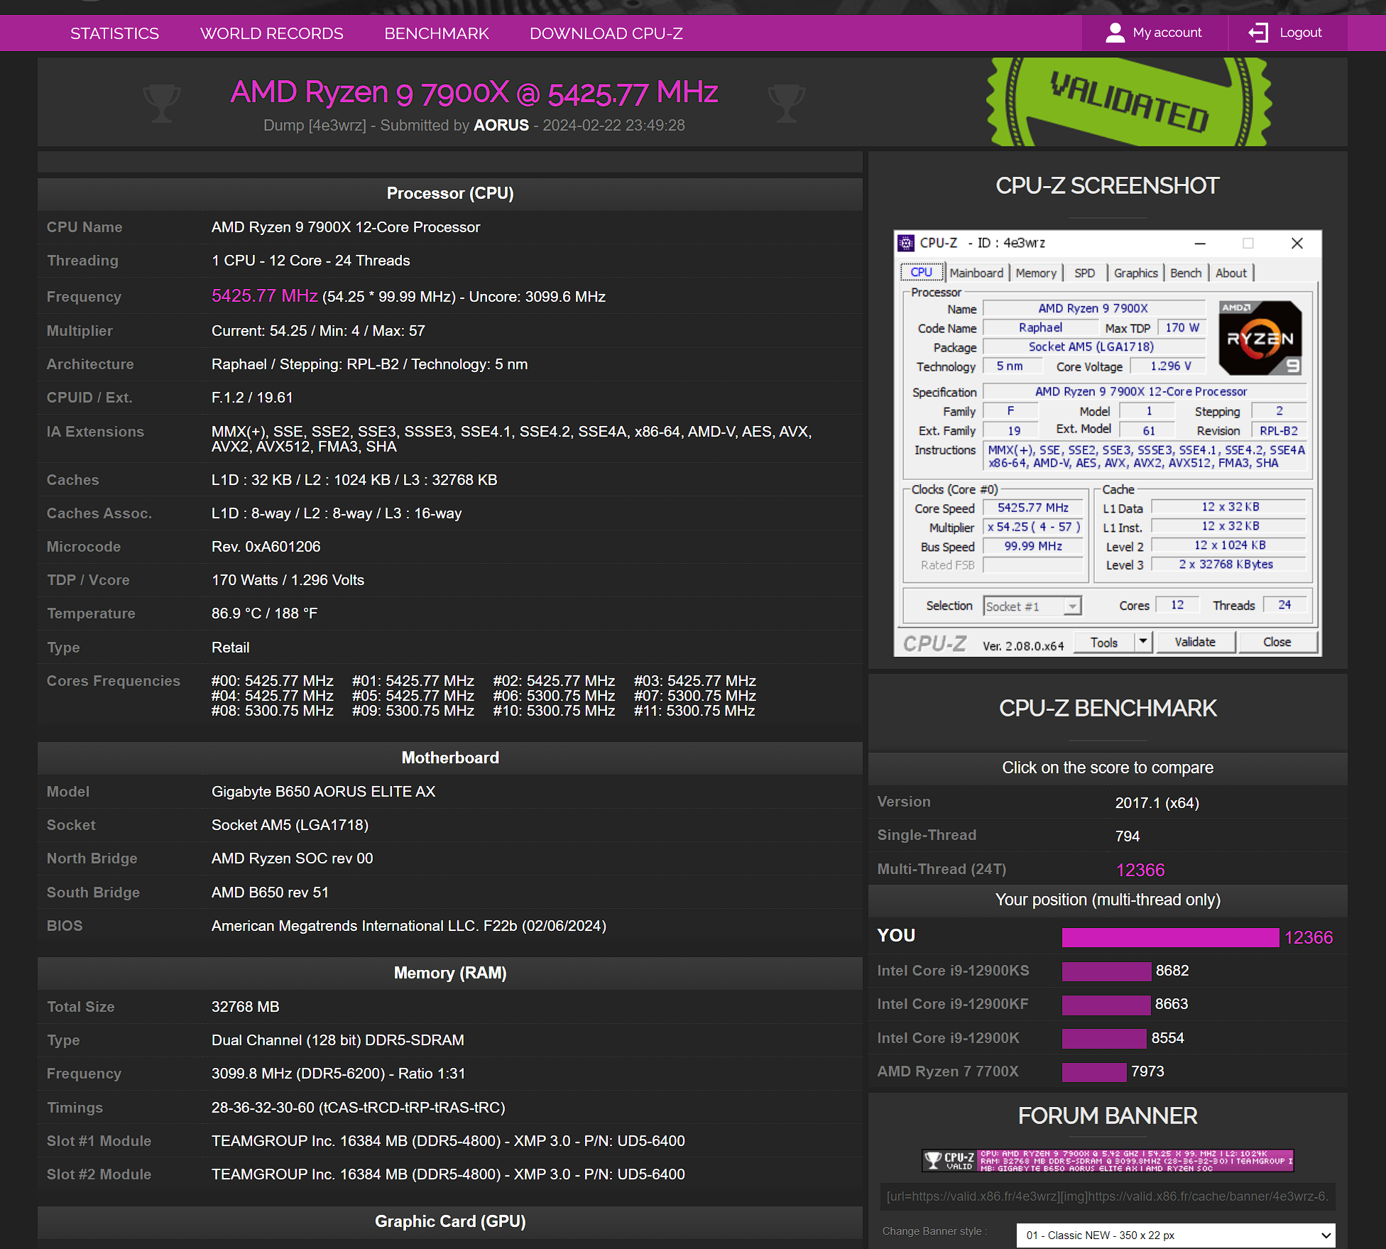Click the 5425.77 MHz frequency value
The width and height of the screenshot is (1386, 1249).
(x=264, y=296)
